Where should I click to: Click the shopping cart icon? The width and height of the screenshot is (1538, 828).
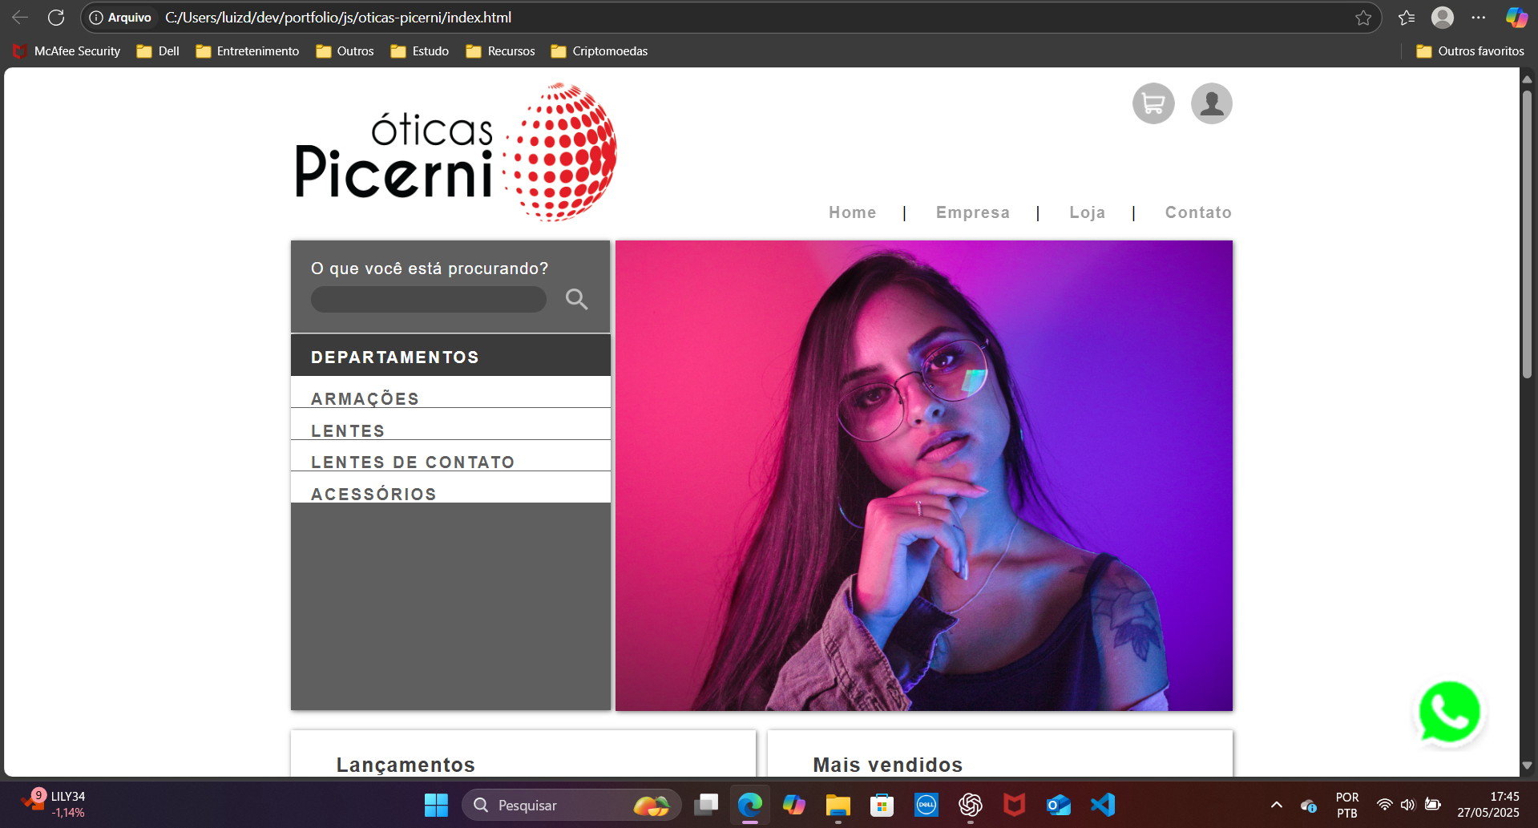(x=1152, y=103)
